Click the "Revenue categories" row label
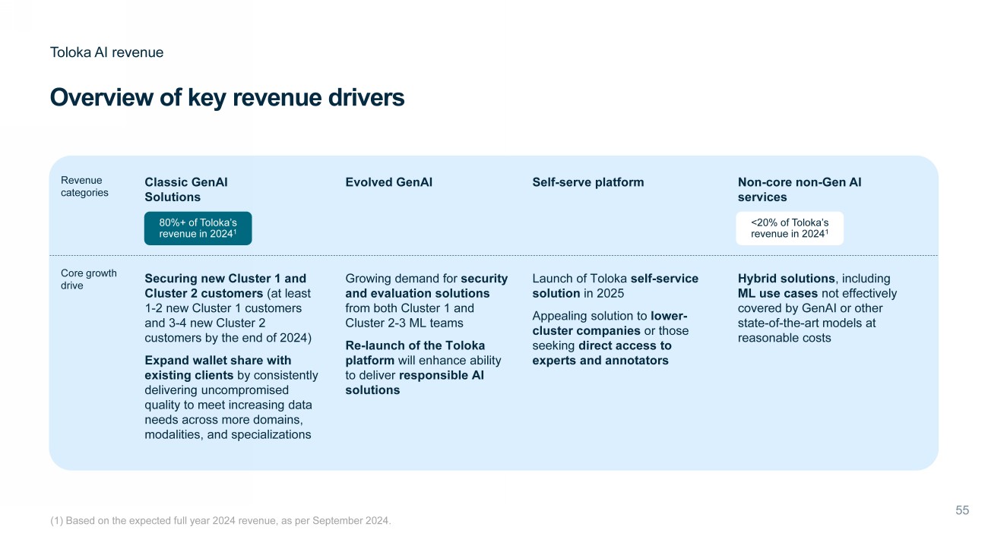 (84, 187)
